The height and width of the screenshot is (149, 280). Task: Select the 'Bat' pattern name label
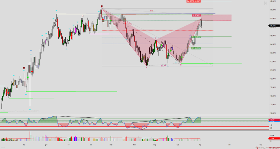(x=152, y=11)
